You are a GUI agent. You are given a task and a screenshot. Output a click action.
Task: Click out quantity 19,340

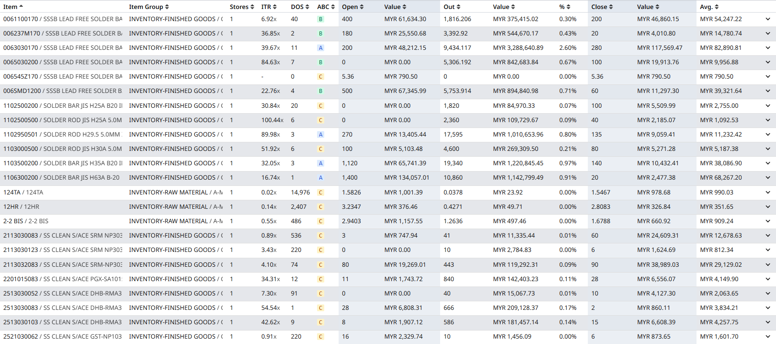453,163
